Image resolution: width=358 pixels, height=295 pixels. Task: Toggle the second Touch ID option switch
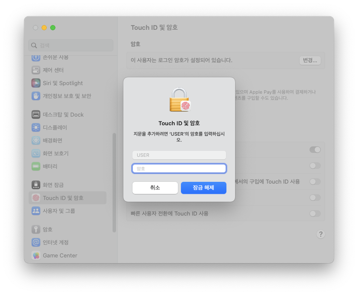[x=315, y=165]
